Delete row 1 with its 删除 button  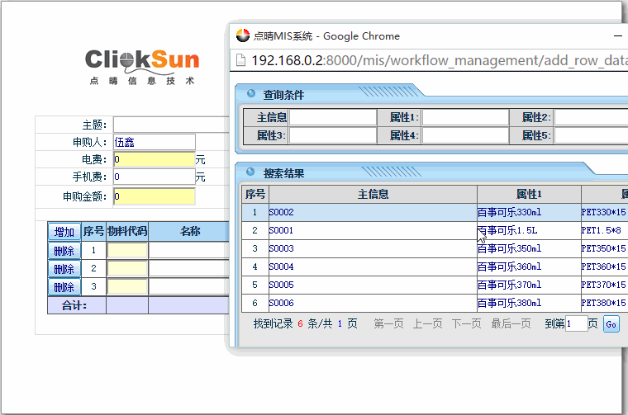[64, 250]
